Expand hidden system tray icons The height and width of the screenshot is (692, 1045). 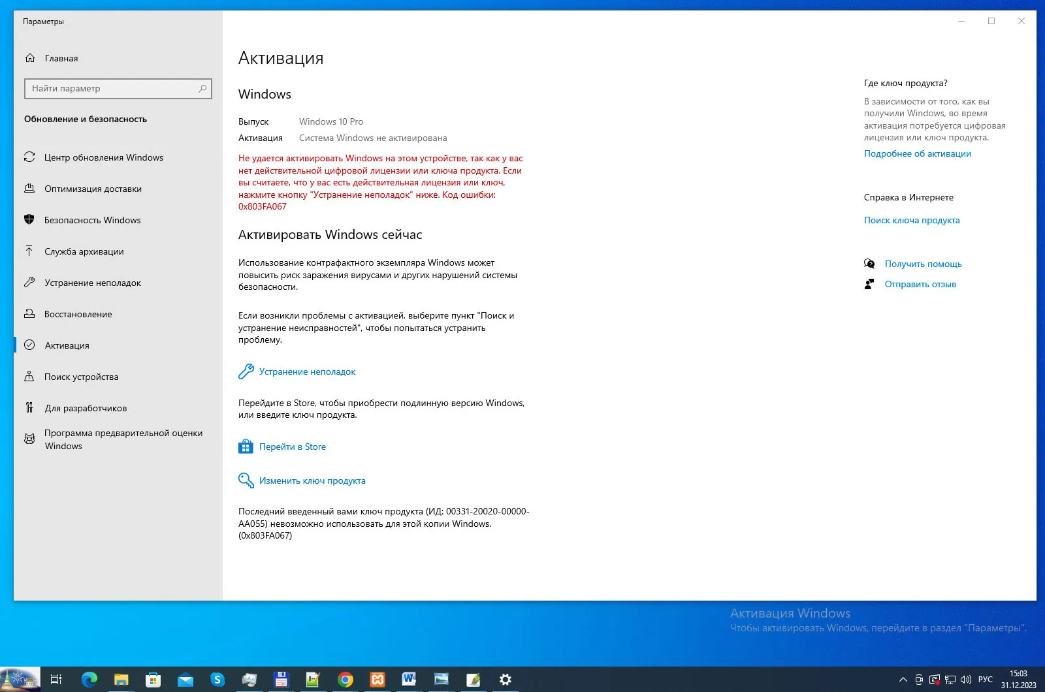(903, 680)
